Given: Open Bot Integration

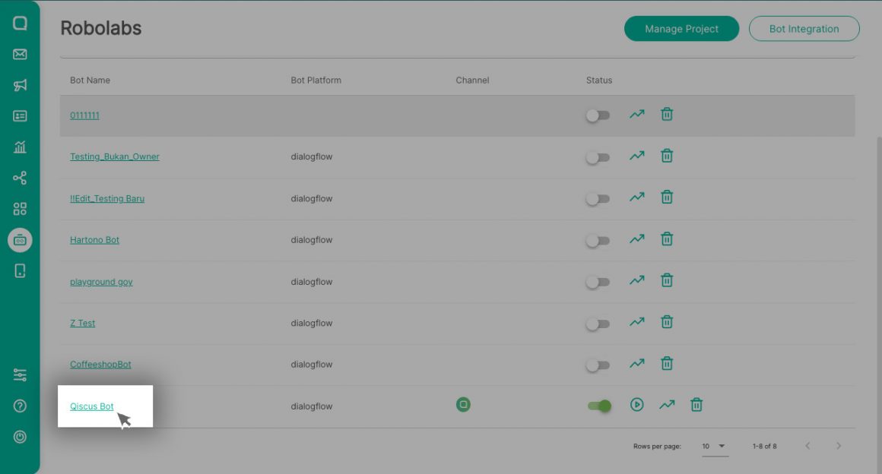Looking at the screenshot, I should pos(804,28).
